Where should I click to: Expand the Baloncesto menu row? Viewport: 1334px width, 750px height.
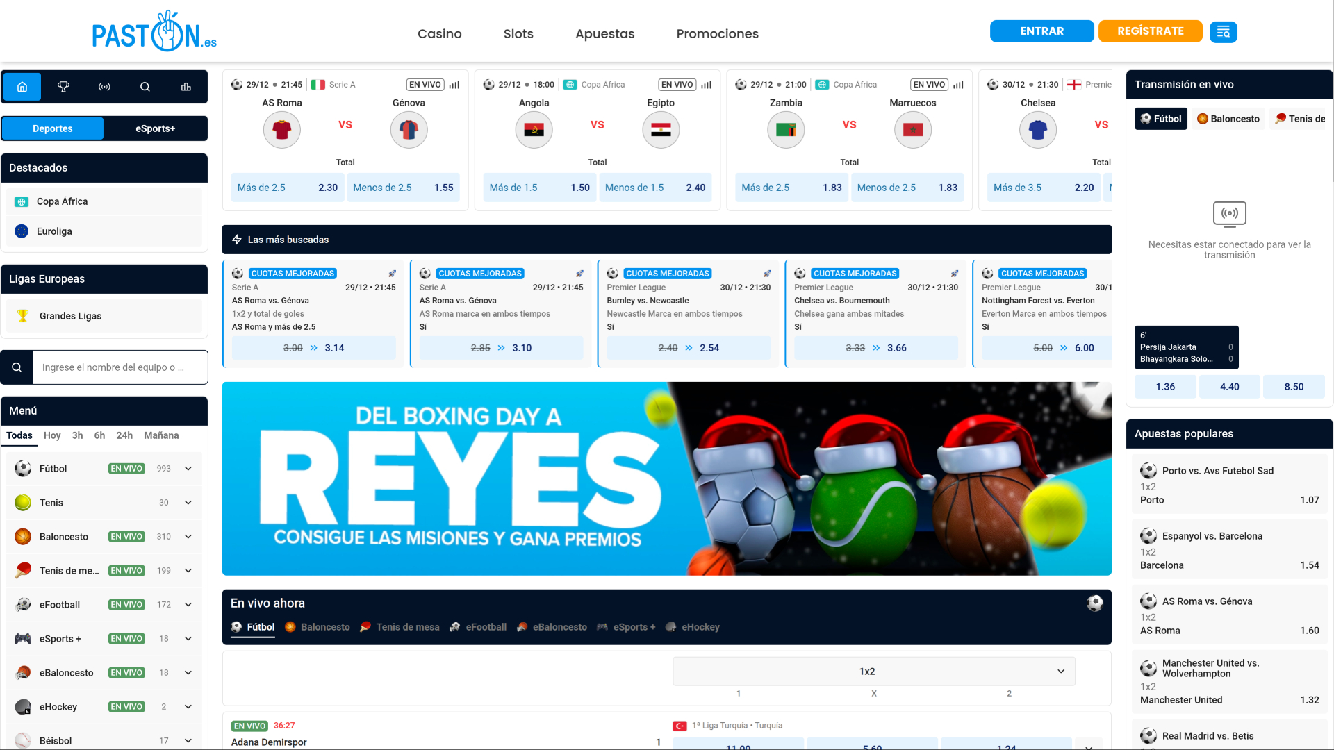(x=188, y=537)
